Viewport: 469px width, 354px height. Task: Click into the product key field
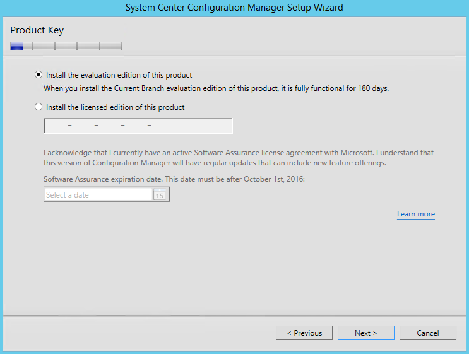tap(138, 126)
